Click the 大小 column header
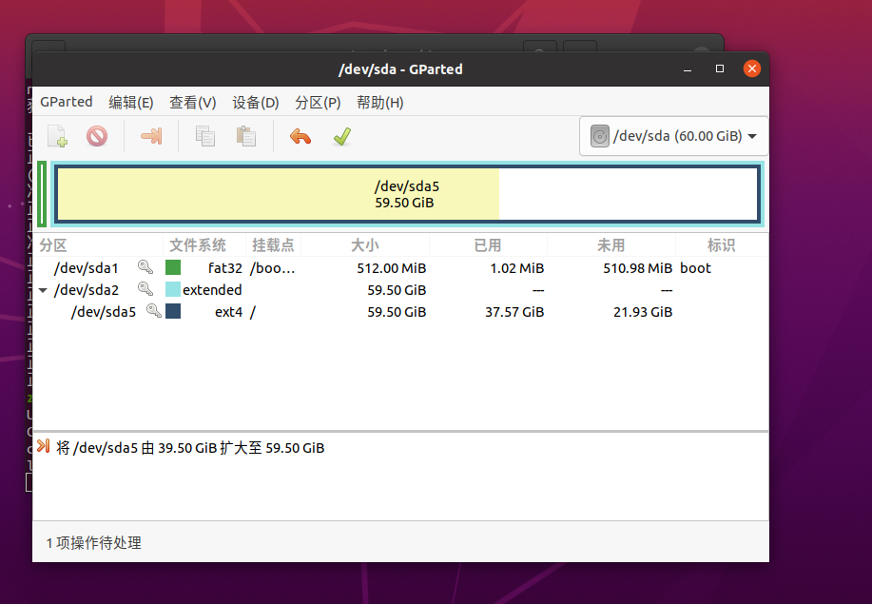This screenshot has height=604, width=872. [364, 245]
